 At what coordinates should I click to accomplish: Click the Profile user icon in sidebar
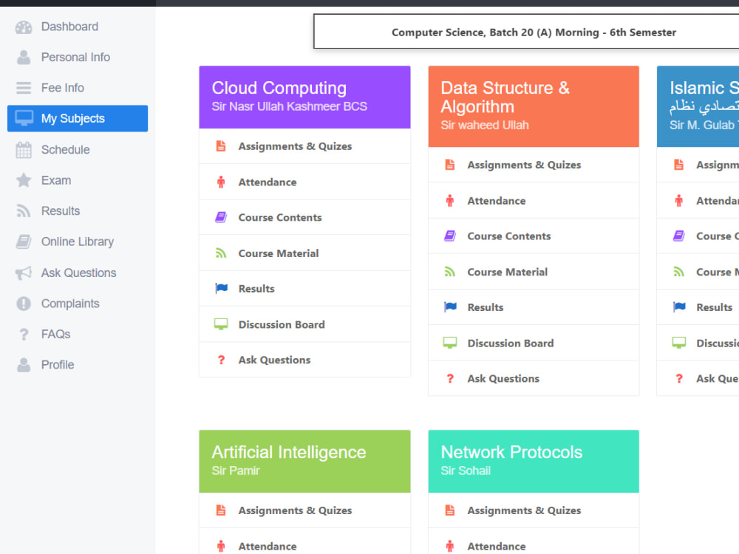(x=24, y=365)
